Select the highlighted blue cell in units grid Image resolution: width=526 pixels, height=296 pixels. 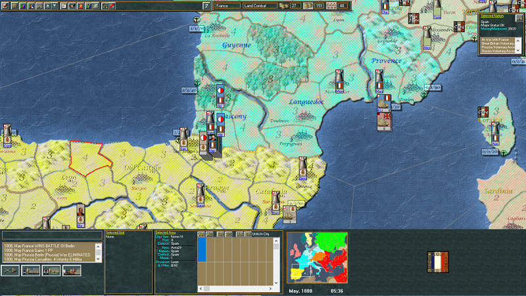(x=202, y=250)
